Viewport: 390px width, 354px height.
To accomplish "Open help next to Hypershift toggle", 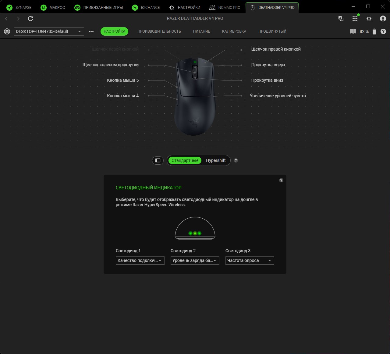I will [x=236, y=160].
